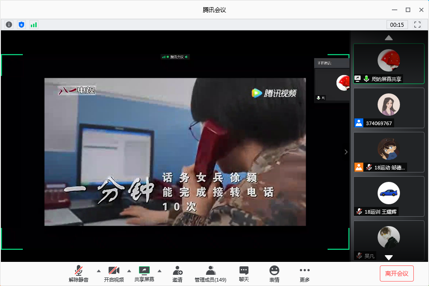Open the 邀请 invite icon
Viewport: 429px width, 286px height.
coord(177,273)
